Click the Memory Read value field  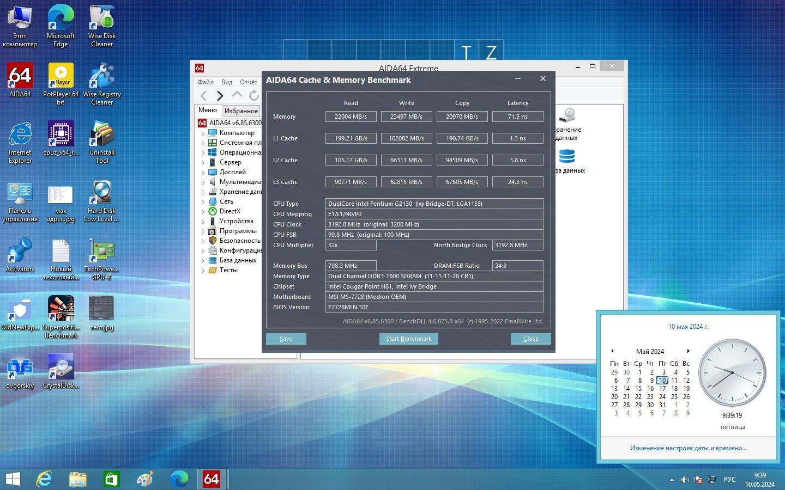351,117
